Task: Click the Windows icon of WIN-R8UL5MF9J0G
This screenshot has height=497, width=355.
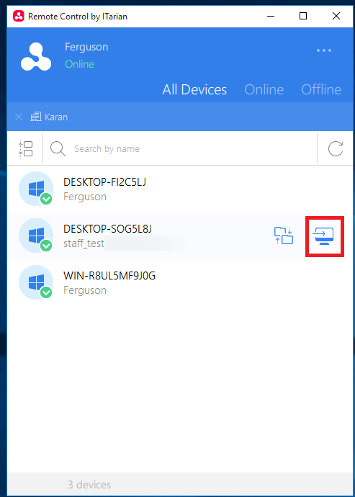Action: pyautogui.click(x=36, y=282)
